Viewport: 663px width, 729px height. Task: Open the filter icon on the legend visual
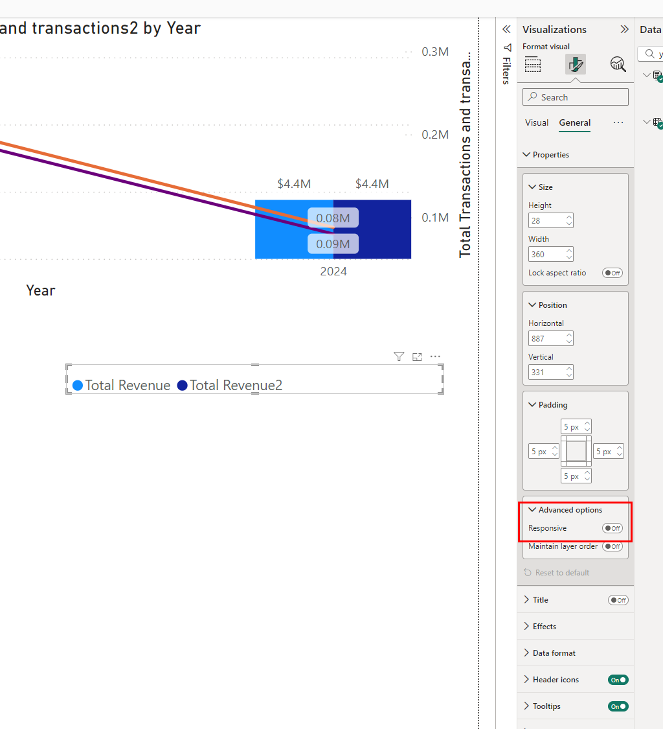pyautogui.click(x=399, y=356)
